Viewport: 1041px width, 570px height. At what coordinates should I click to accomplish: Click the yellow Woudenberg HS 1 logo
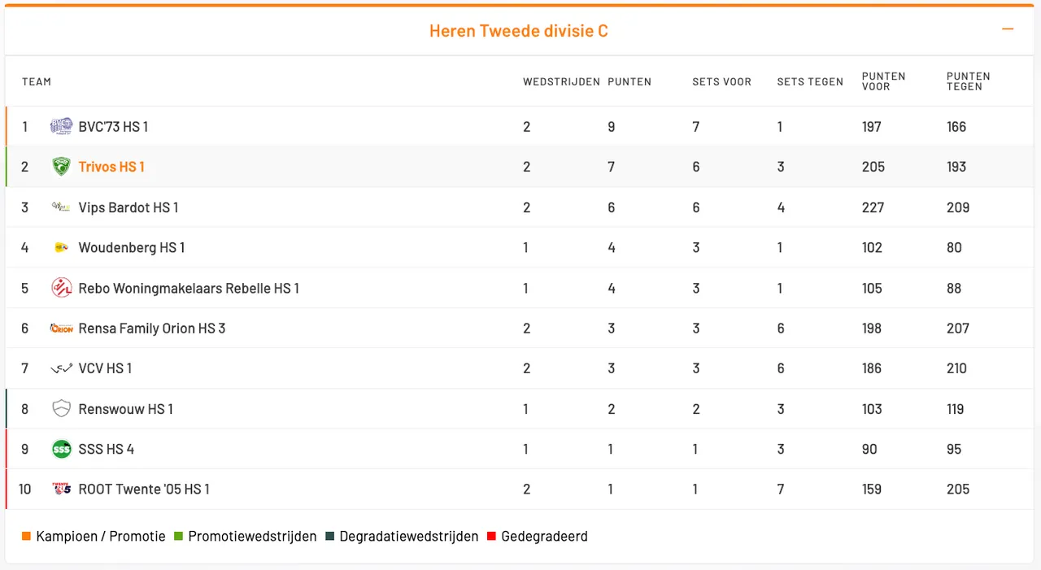coord(61,247)
